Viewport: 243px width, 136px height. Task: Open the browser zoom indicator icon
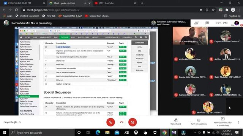[207, 10]
